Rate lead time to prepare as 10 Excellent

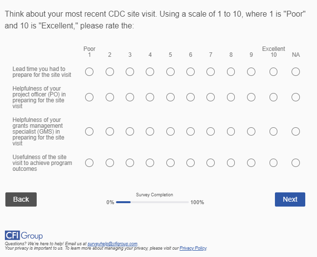(273, 72)
